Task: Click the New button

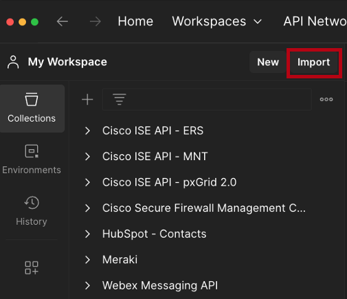Action: tap(268, 62)
